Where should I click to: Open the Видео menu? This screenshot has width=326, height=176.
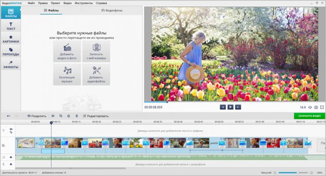coord(67,3)
